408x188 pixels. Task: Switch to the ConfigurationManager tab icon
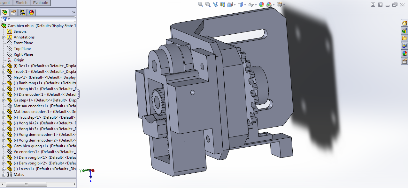click(22, 12)
